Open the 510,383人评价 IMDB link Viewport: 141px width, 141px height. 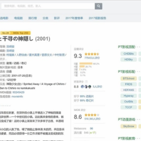(x=92, y=119)
